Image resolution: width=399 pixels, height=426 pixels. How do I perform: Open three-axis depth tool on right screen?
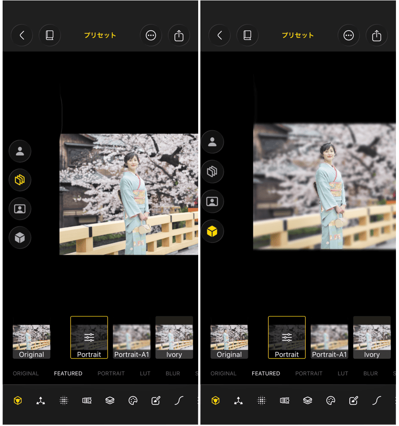[x=239, y=400]
